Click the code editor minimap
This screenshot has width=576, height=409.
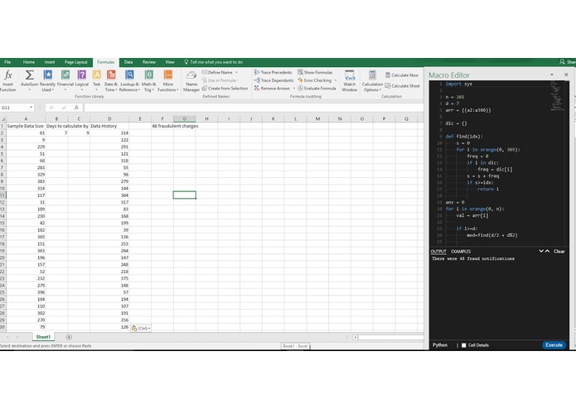coord(557,96)
